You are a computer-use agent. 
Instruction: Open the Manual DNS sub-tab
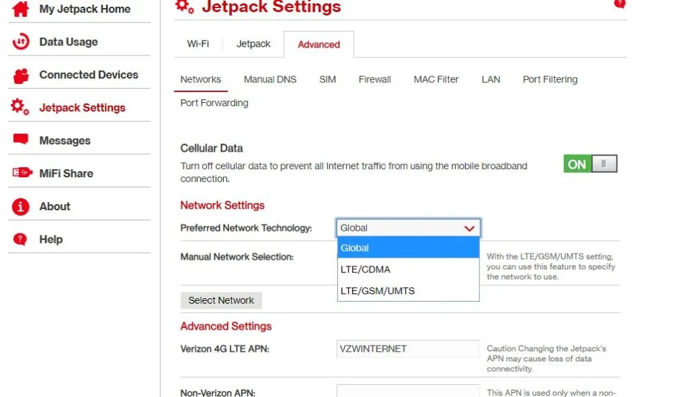270,79
